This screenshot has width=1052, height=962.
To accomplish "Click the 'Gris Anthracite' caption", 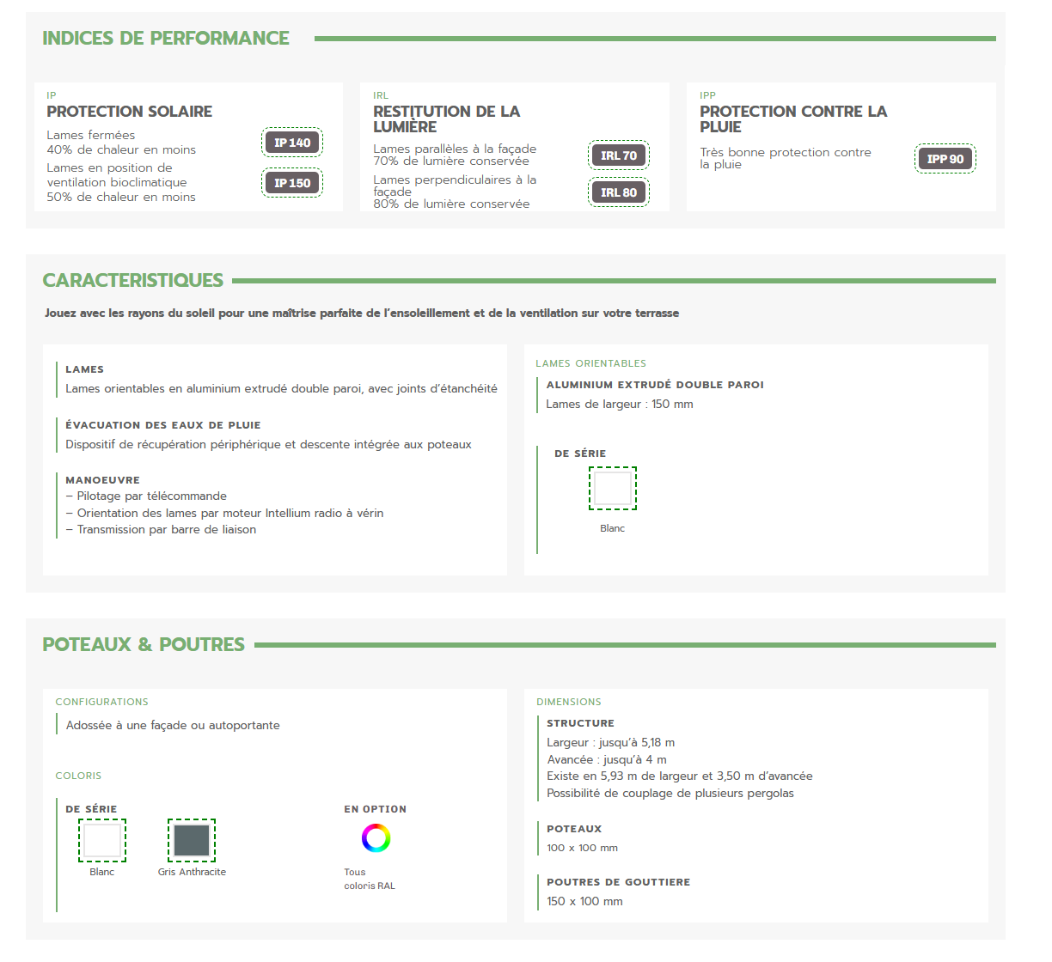I will click(x=192, y=872).
